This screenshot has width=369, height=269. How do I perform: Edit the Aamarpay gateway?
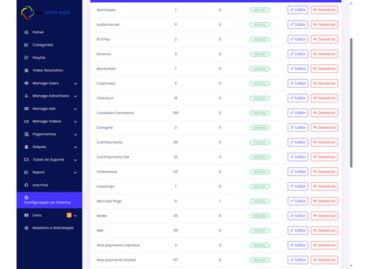[297, 10]
